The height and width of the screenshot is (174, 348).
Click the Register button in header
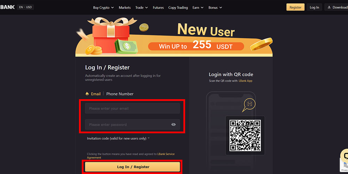[x=295, y=7]
